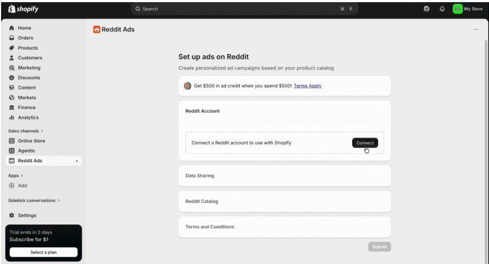Open the Terms Apply link
This screenshot has height=264, width=489.
click(307, 86)
